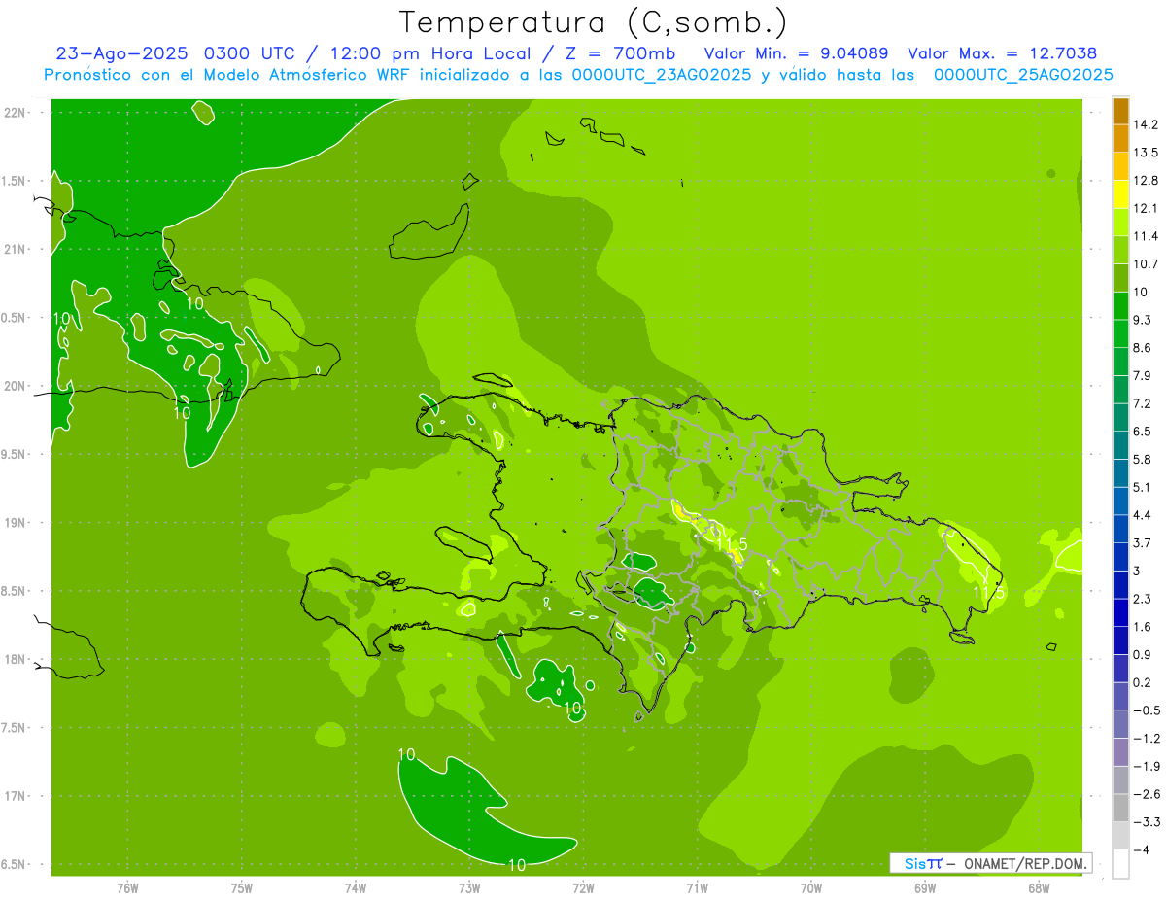
Task: Click the "-0.5" color scale label
Action: (1147, 710)
